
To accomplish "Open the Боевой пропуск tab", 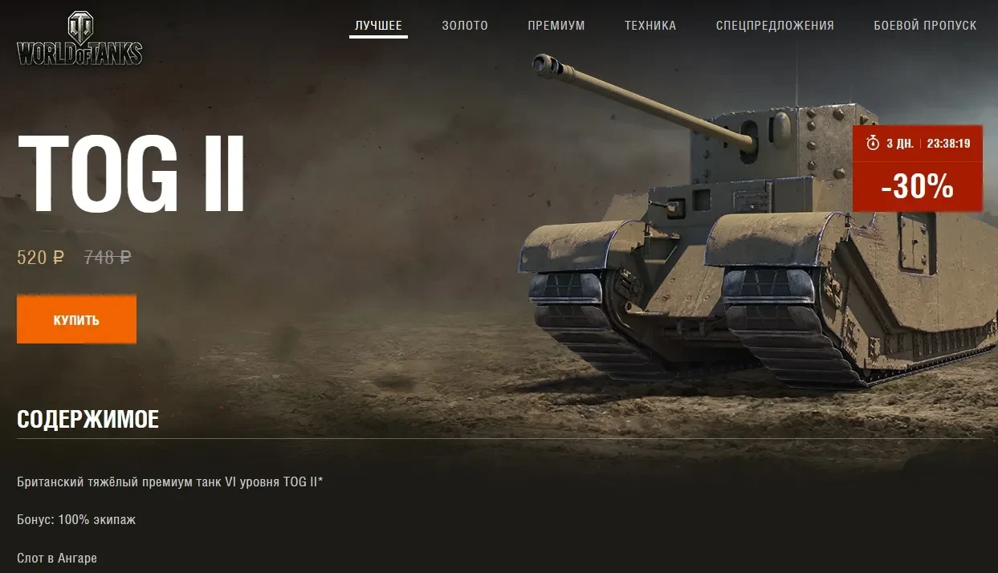I will 925,26.
